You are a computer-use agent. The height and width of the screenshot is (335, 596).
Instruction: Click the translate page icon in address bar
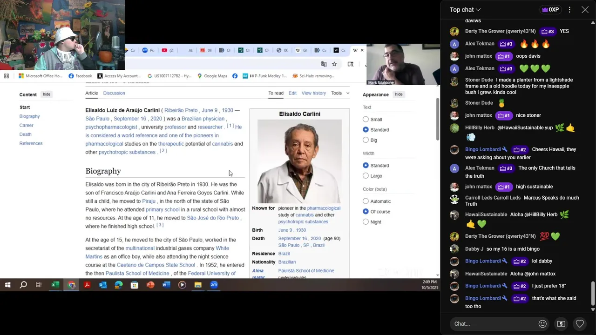click(x=324, y=64)
